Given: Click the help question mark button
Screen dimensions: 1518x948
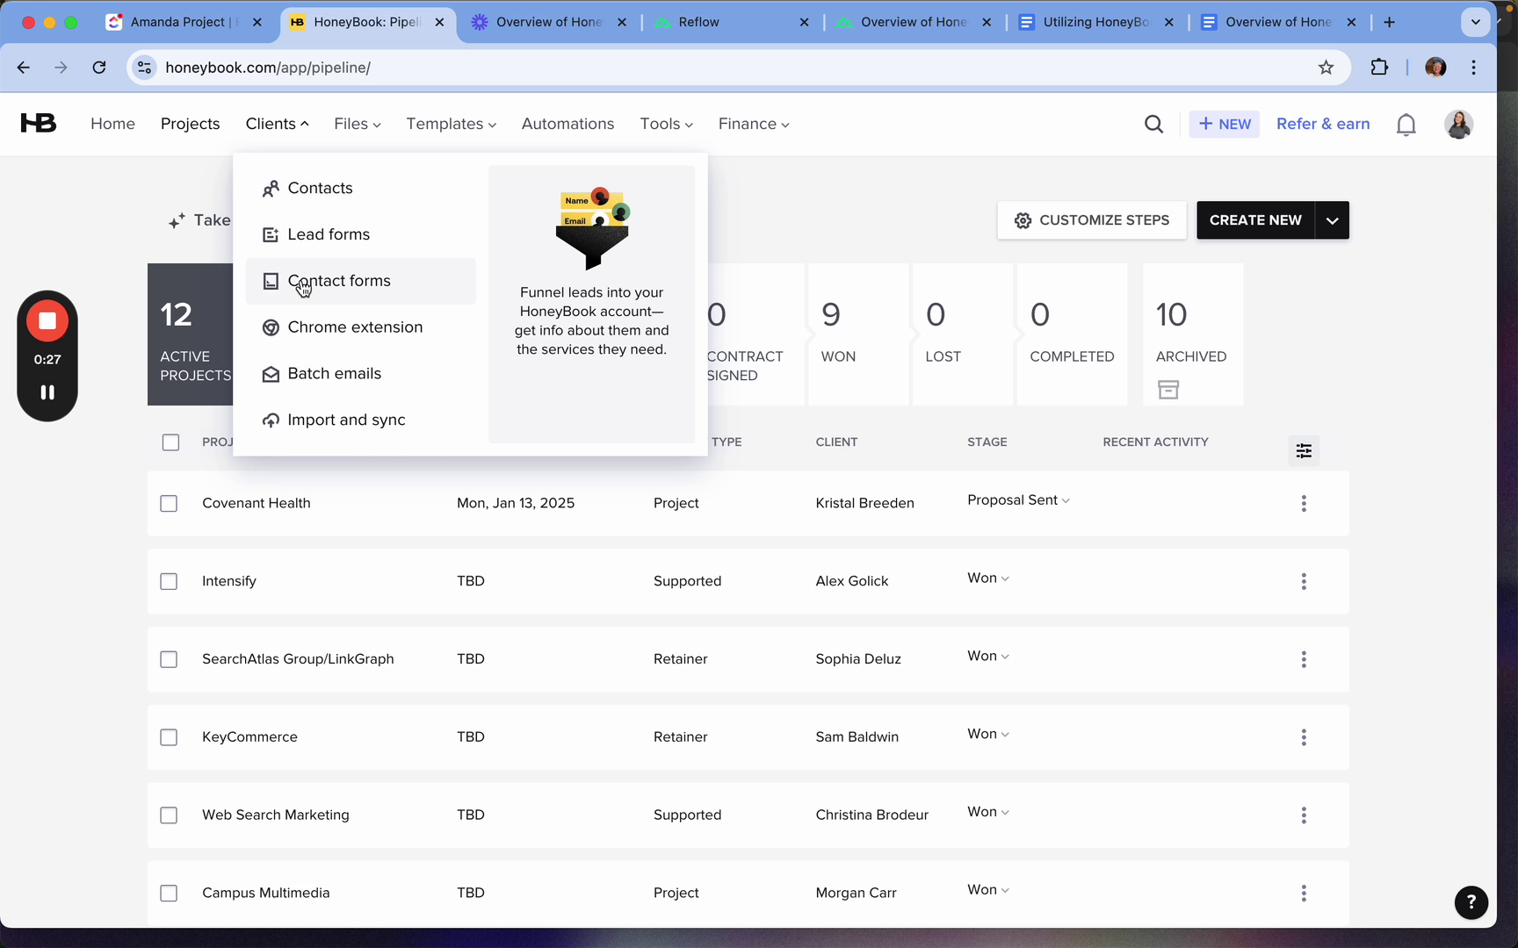Looking at the screenshot, I should point(1471,901).
